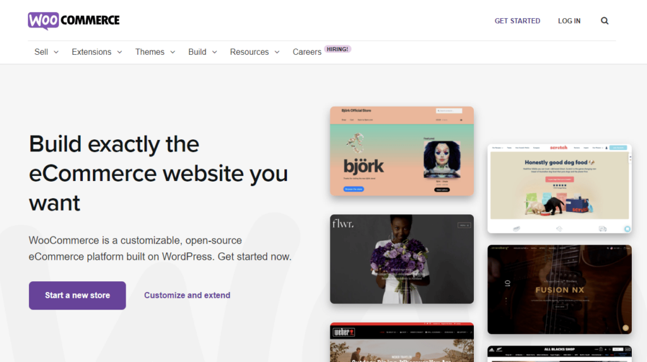Click the main headline 'Build exactly the eCommerce website you want'

[x=159, y=173]
